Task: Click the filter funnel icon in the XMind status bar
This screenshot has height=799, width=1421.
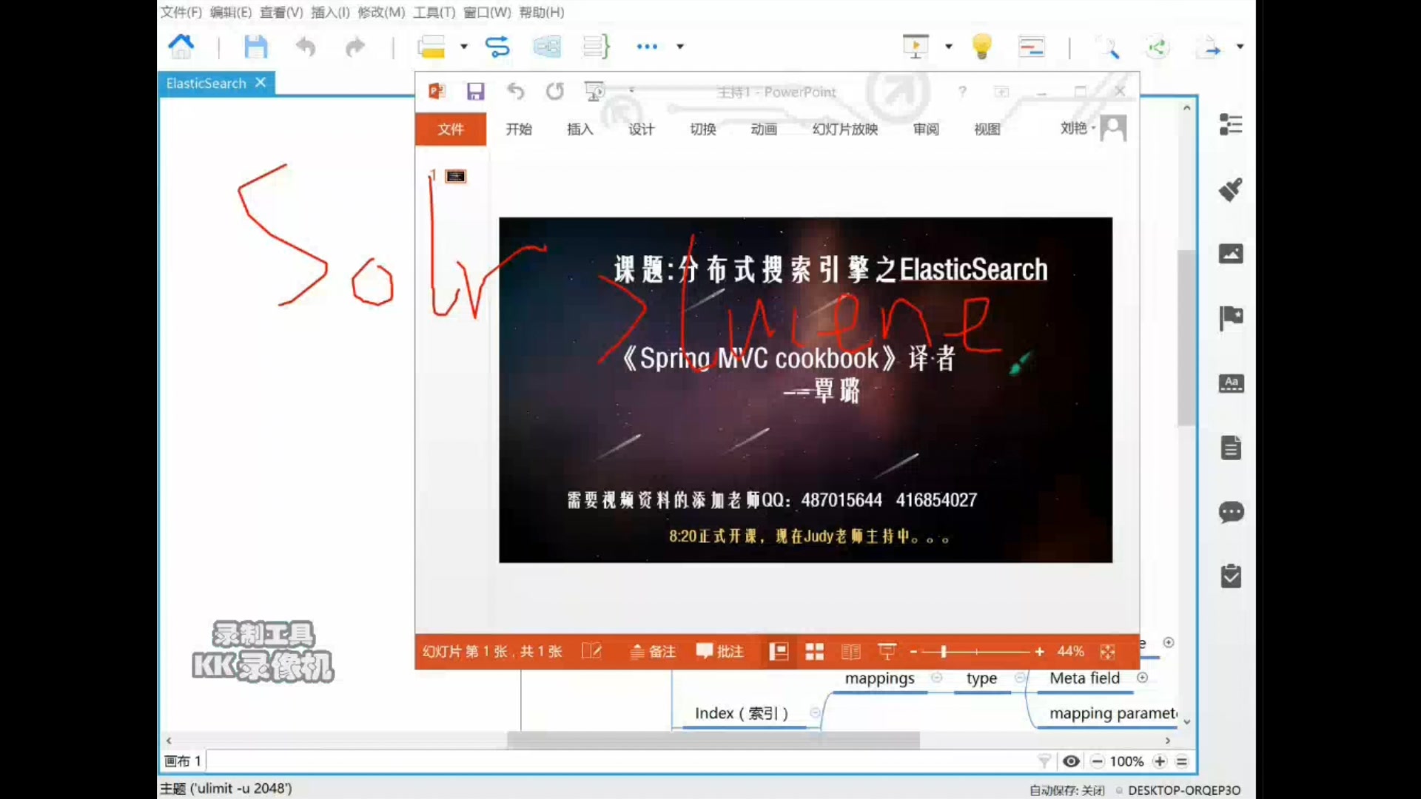Action: point(1044,761)
